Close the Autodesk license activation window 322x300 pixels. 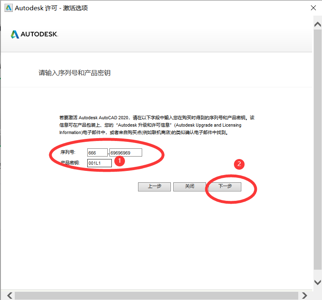click(313, 8)
